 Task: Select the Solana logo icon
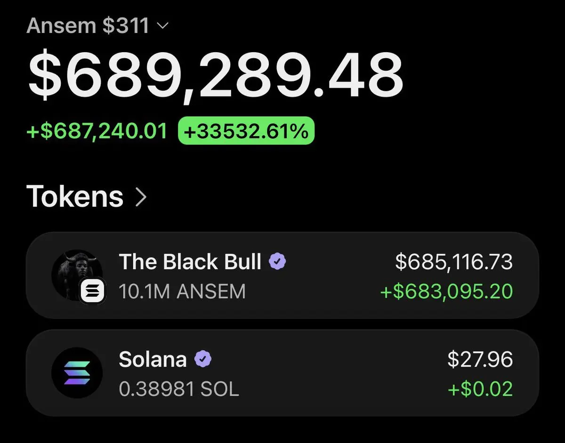click(77, 373)
